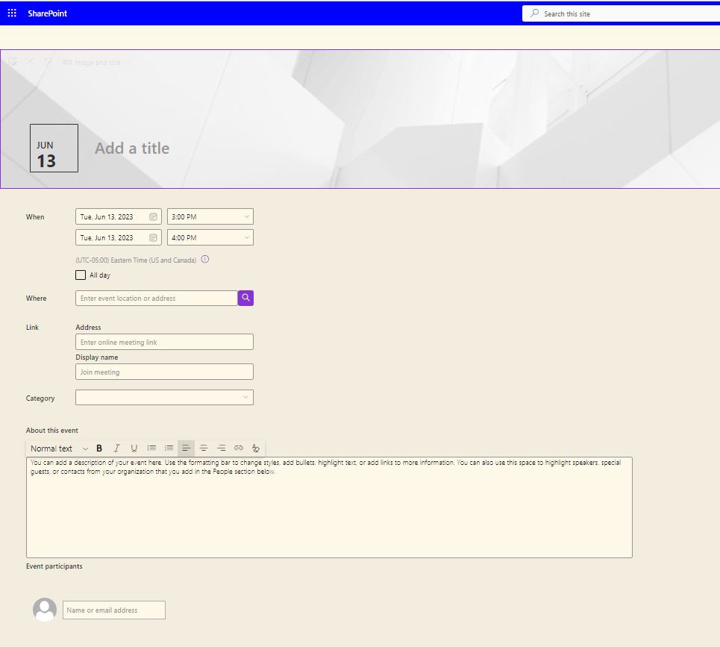The image size is (720, 647).
Task: Toggle bold formatting
Action: [x=99, y=448]
